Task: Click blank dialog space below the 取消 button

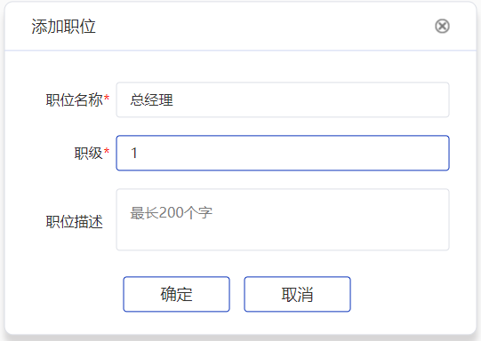Action: 297,323
